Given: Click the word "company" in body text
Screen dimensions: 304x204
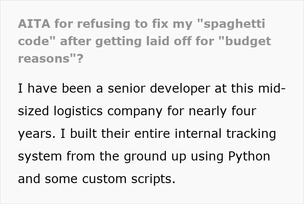Looking at the screenshot, I should [135, 112].
